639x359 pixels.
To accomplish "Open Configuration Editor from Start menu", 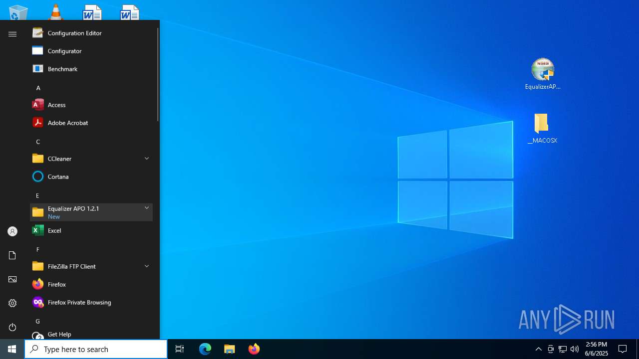I will tap(91, 33).
